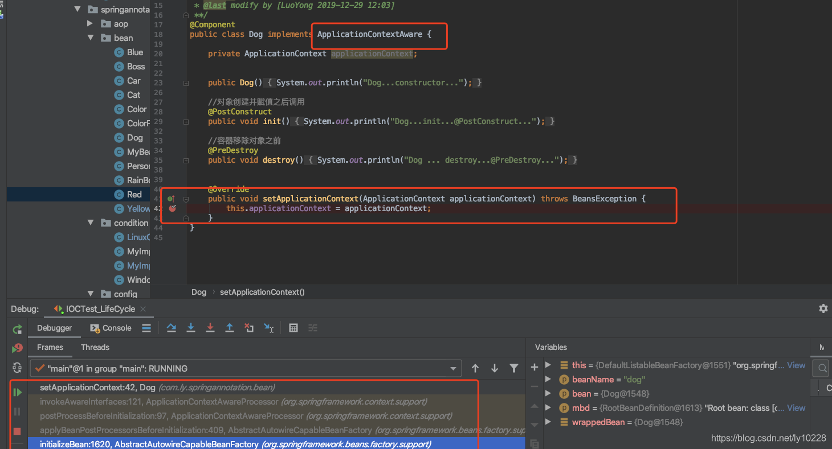The image size is (832, 449).
Task: Click View link on the 'this' variable
Action: pyautogui.click(x=796, y=365)
